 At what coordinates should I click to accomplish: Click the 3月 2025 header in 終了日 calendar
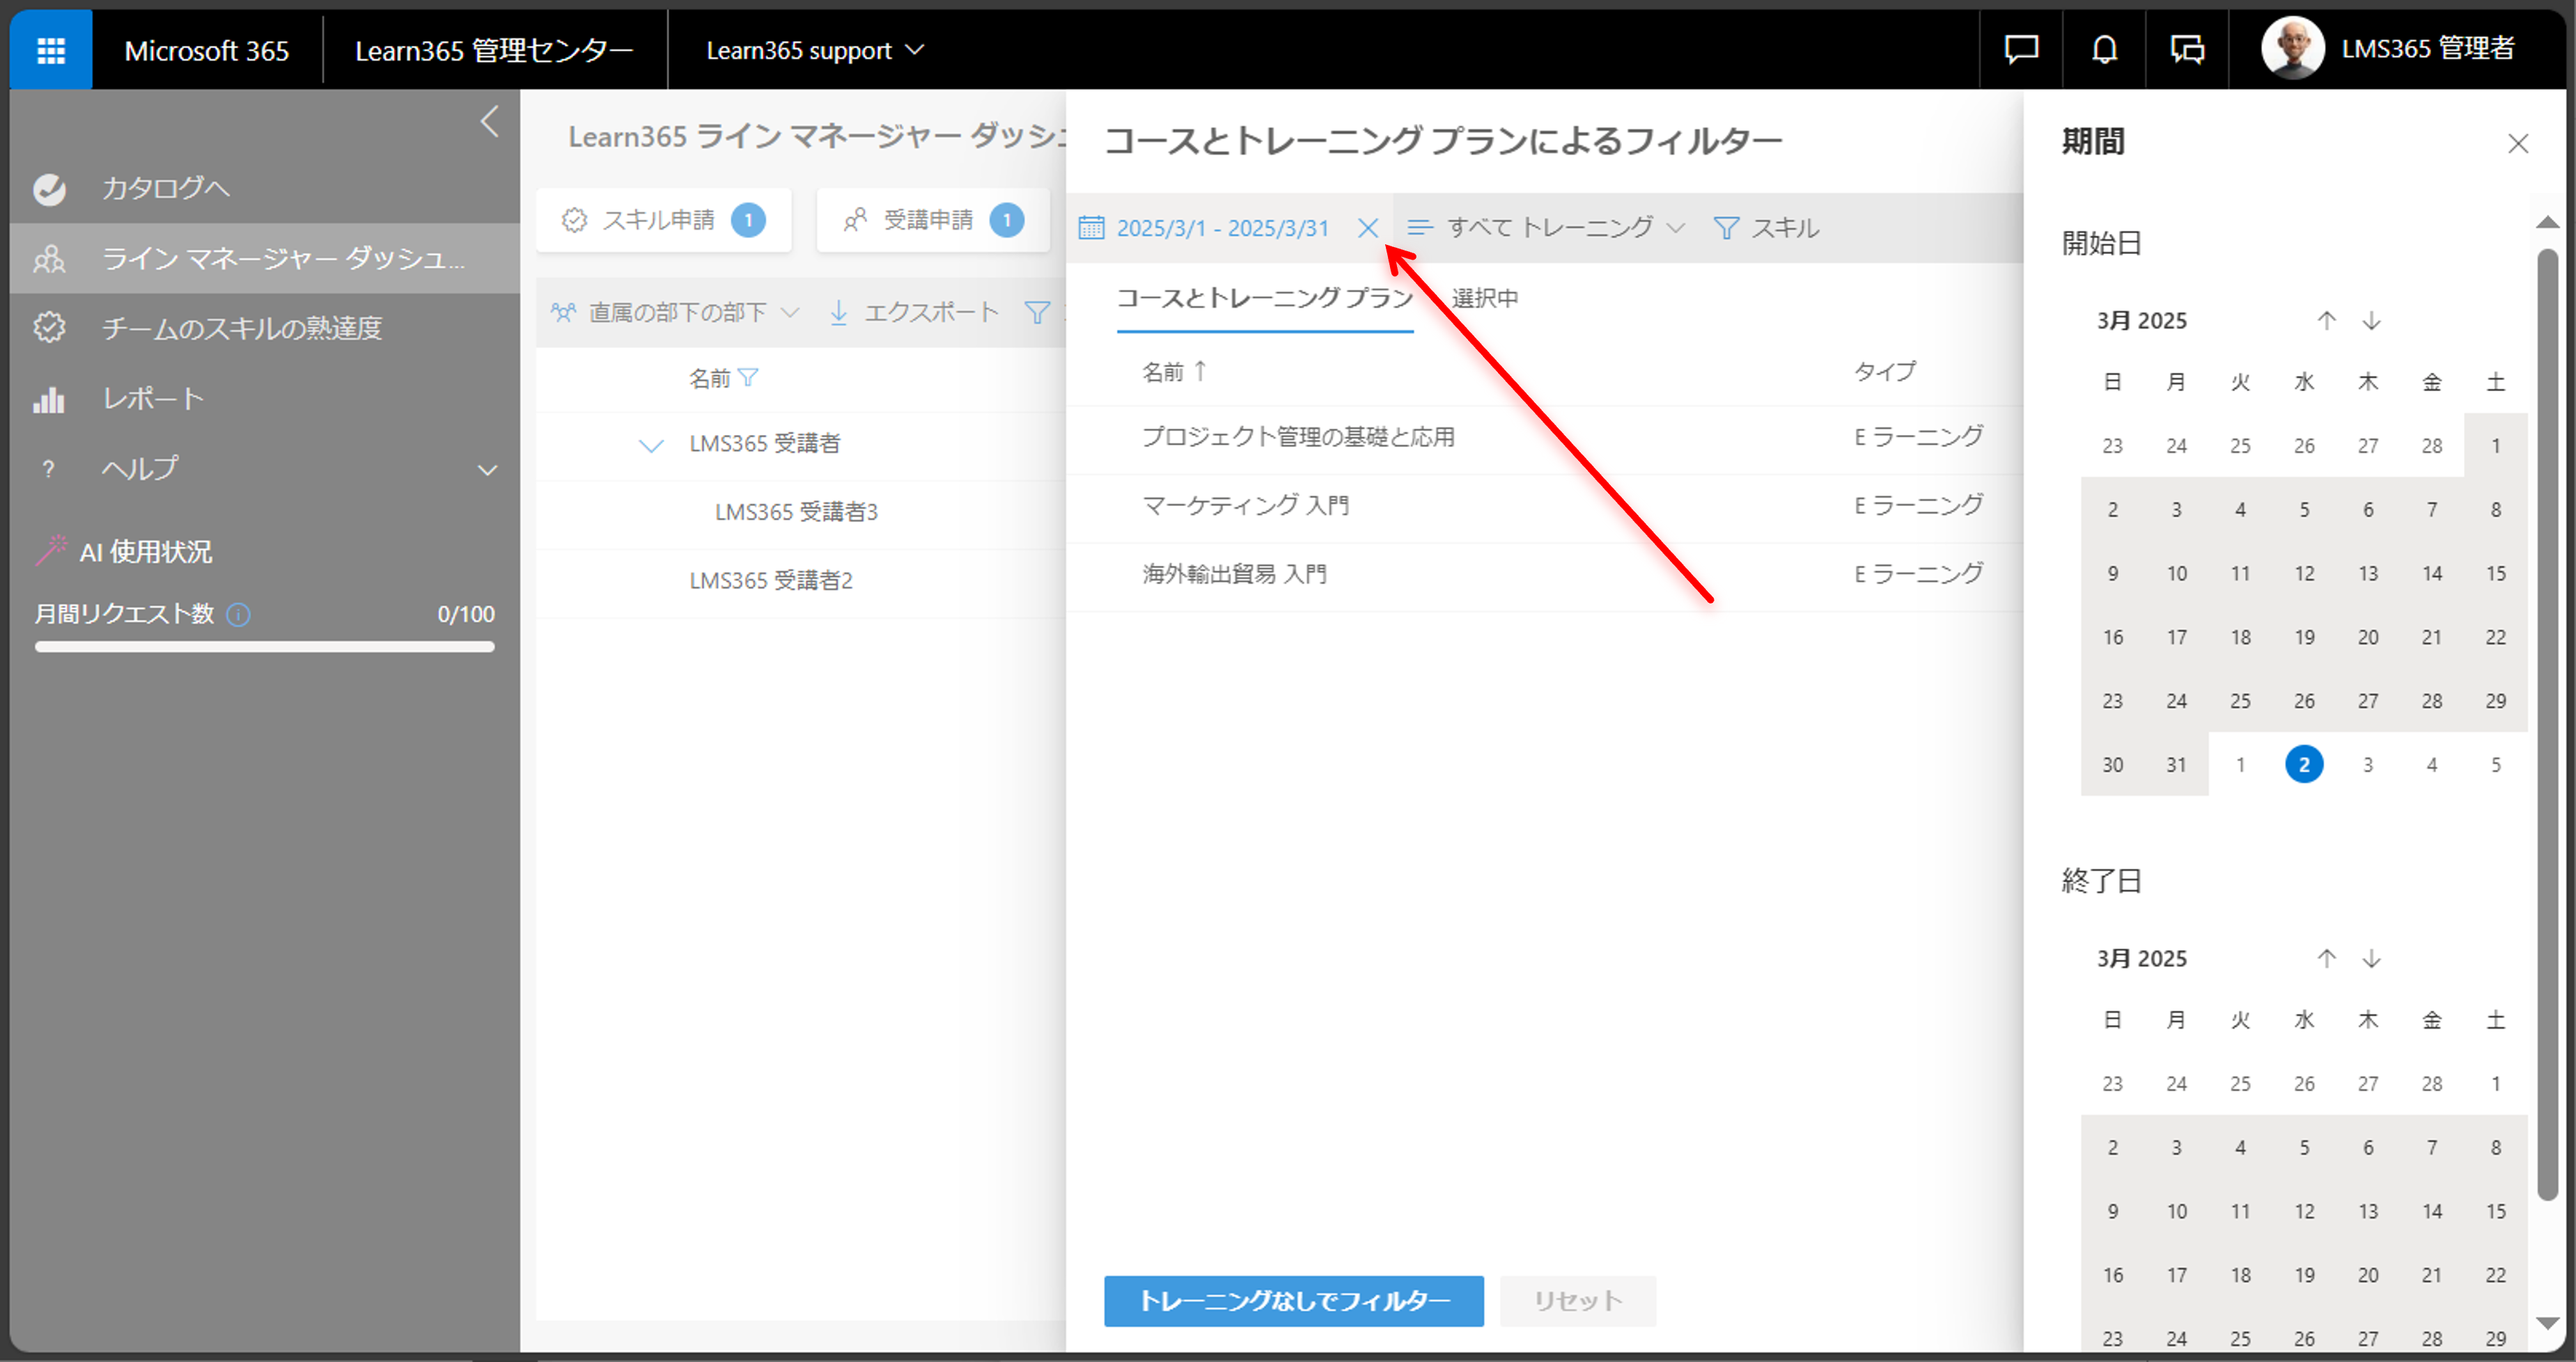[x=2142, y=958]
